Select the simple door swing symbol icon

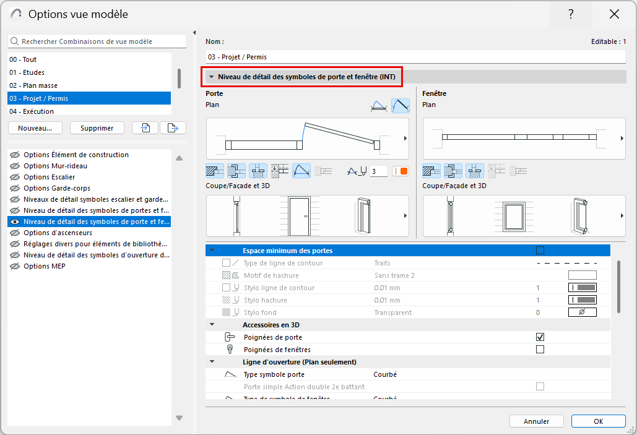point(400,106)
